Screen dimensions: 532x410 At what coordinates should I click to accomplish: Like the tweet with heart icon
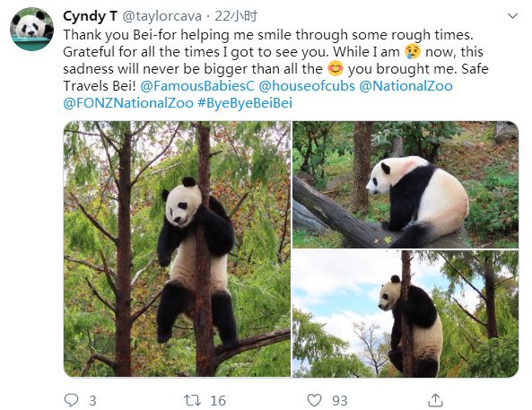click(x=314, y=400)
